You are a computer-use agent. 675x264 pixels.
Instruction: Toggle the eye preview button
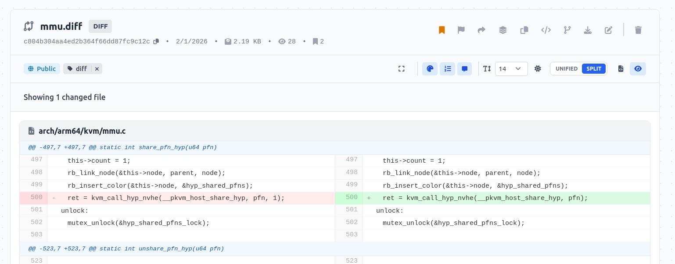pyautogui.click(x=638, y=69)
